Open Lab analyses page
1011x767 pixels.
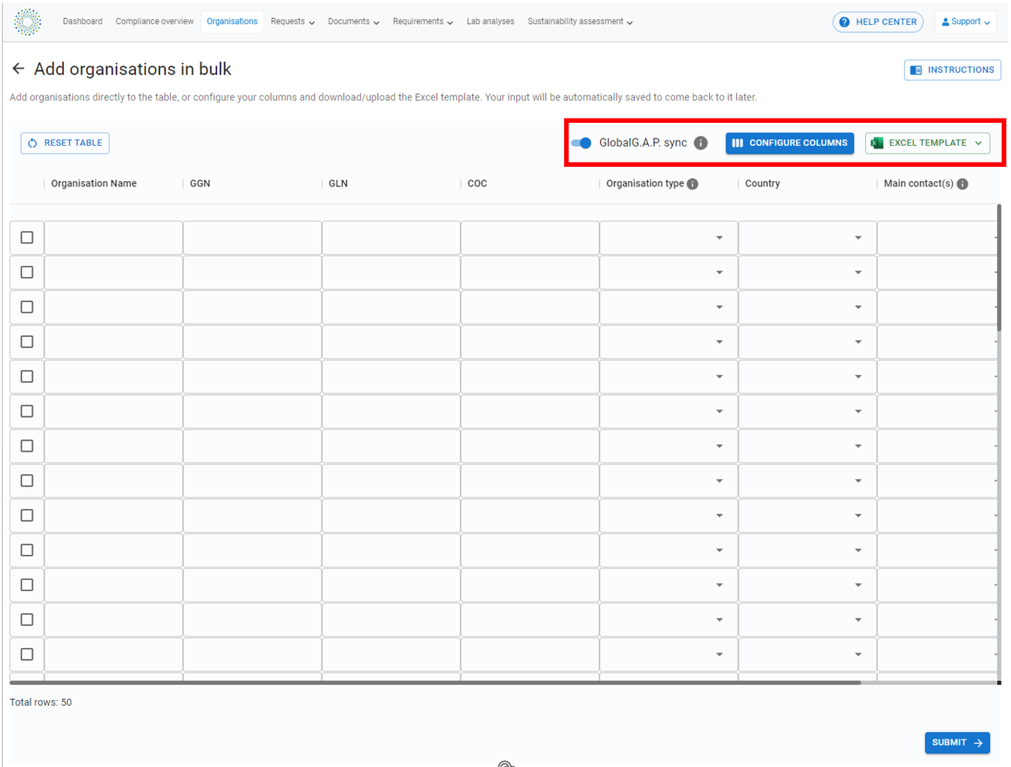pyautogui.click(x=490, y=22)
